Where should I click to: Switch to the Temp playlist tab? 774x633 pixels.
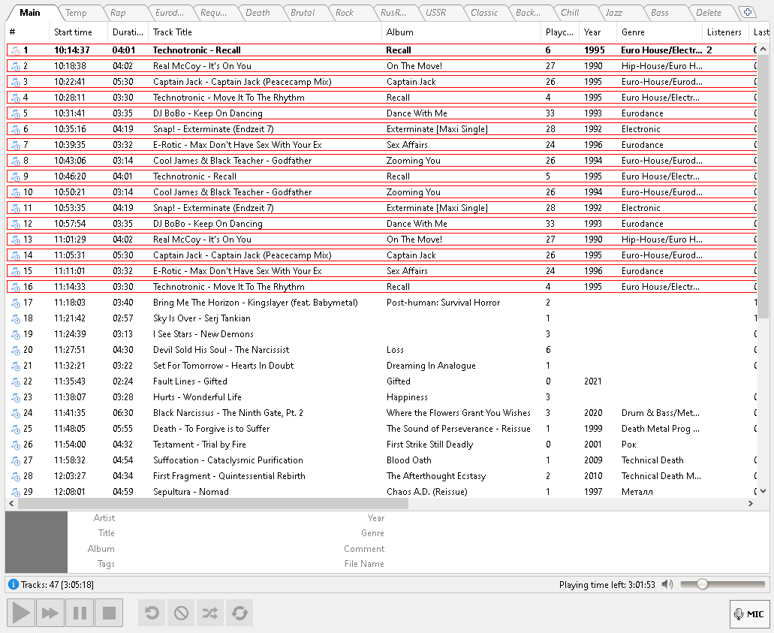coord(76,13)
